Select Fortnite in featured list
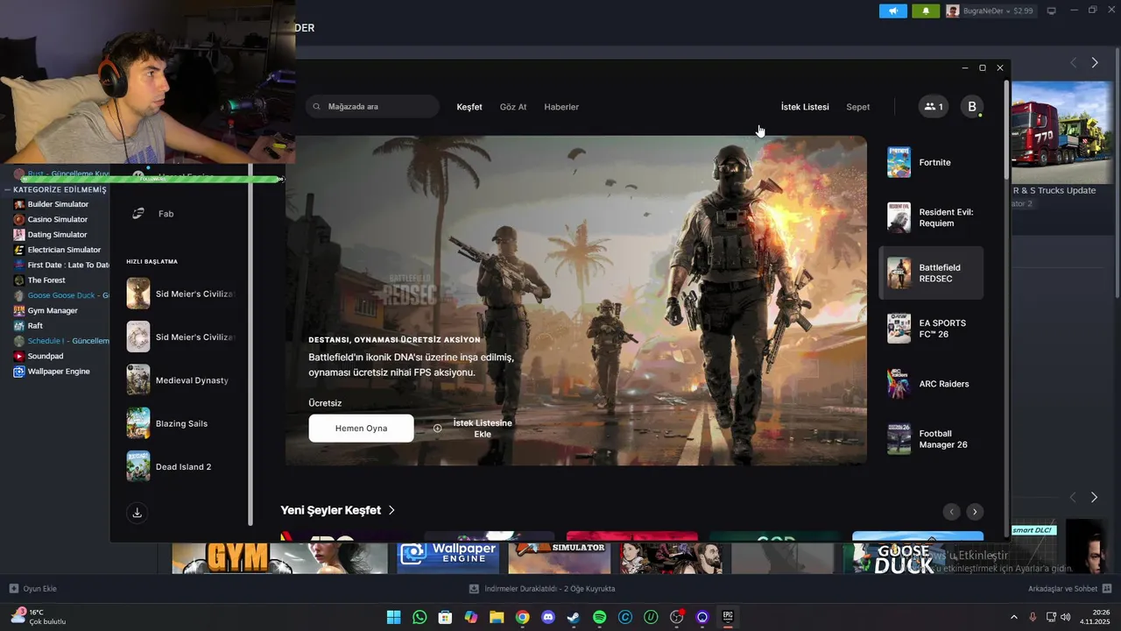The image size is (1121, 631). (x=931, y=162)
